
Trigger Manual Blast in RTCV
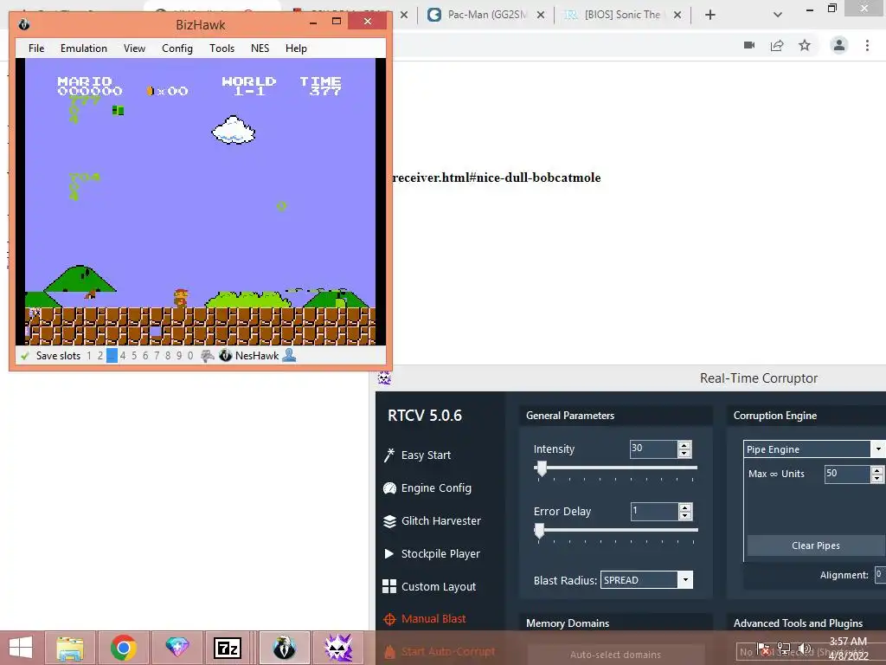(x=433, y=618)
